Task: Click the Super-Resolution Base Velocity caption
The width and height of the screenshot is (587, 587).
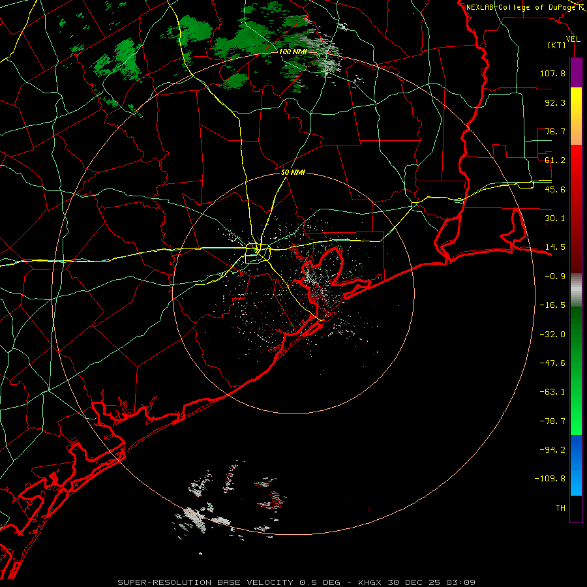Action: (297, 582)
